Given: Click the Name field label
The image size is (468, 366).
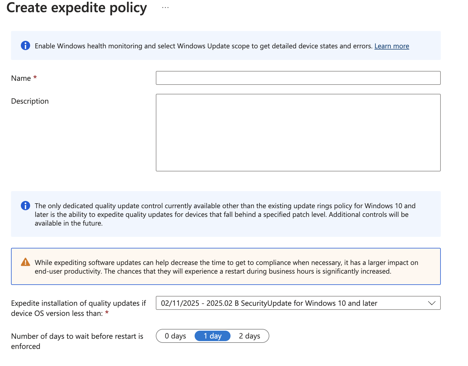Looking at the screenshot, I should (21, 78).
